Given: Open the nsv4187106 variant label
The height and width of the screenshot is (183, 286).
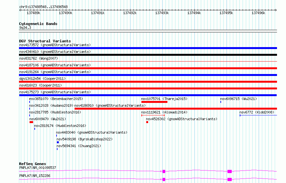Looking at the screenshot, I should click(55, 65).
